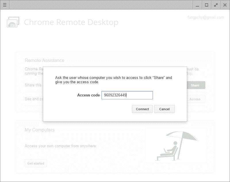The width and height of the screenshot is (230, 182).
Task: Click the "My Computers" heading
Action: coord(40,130)
